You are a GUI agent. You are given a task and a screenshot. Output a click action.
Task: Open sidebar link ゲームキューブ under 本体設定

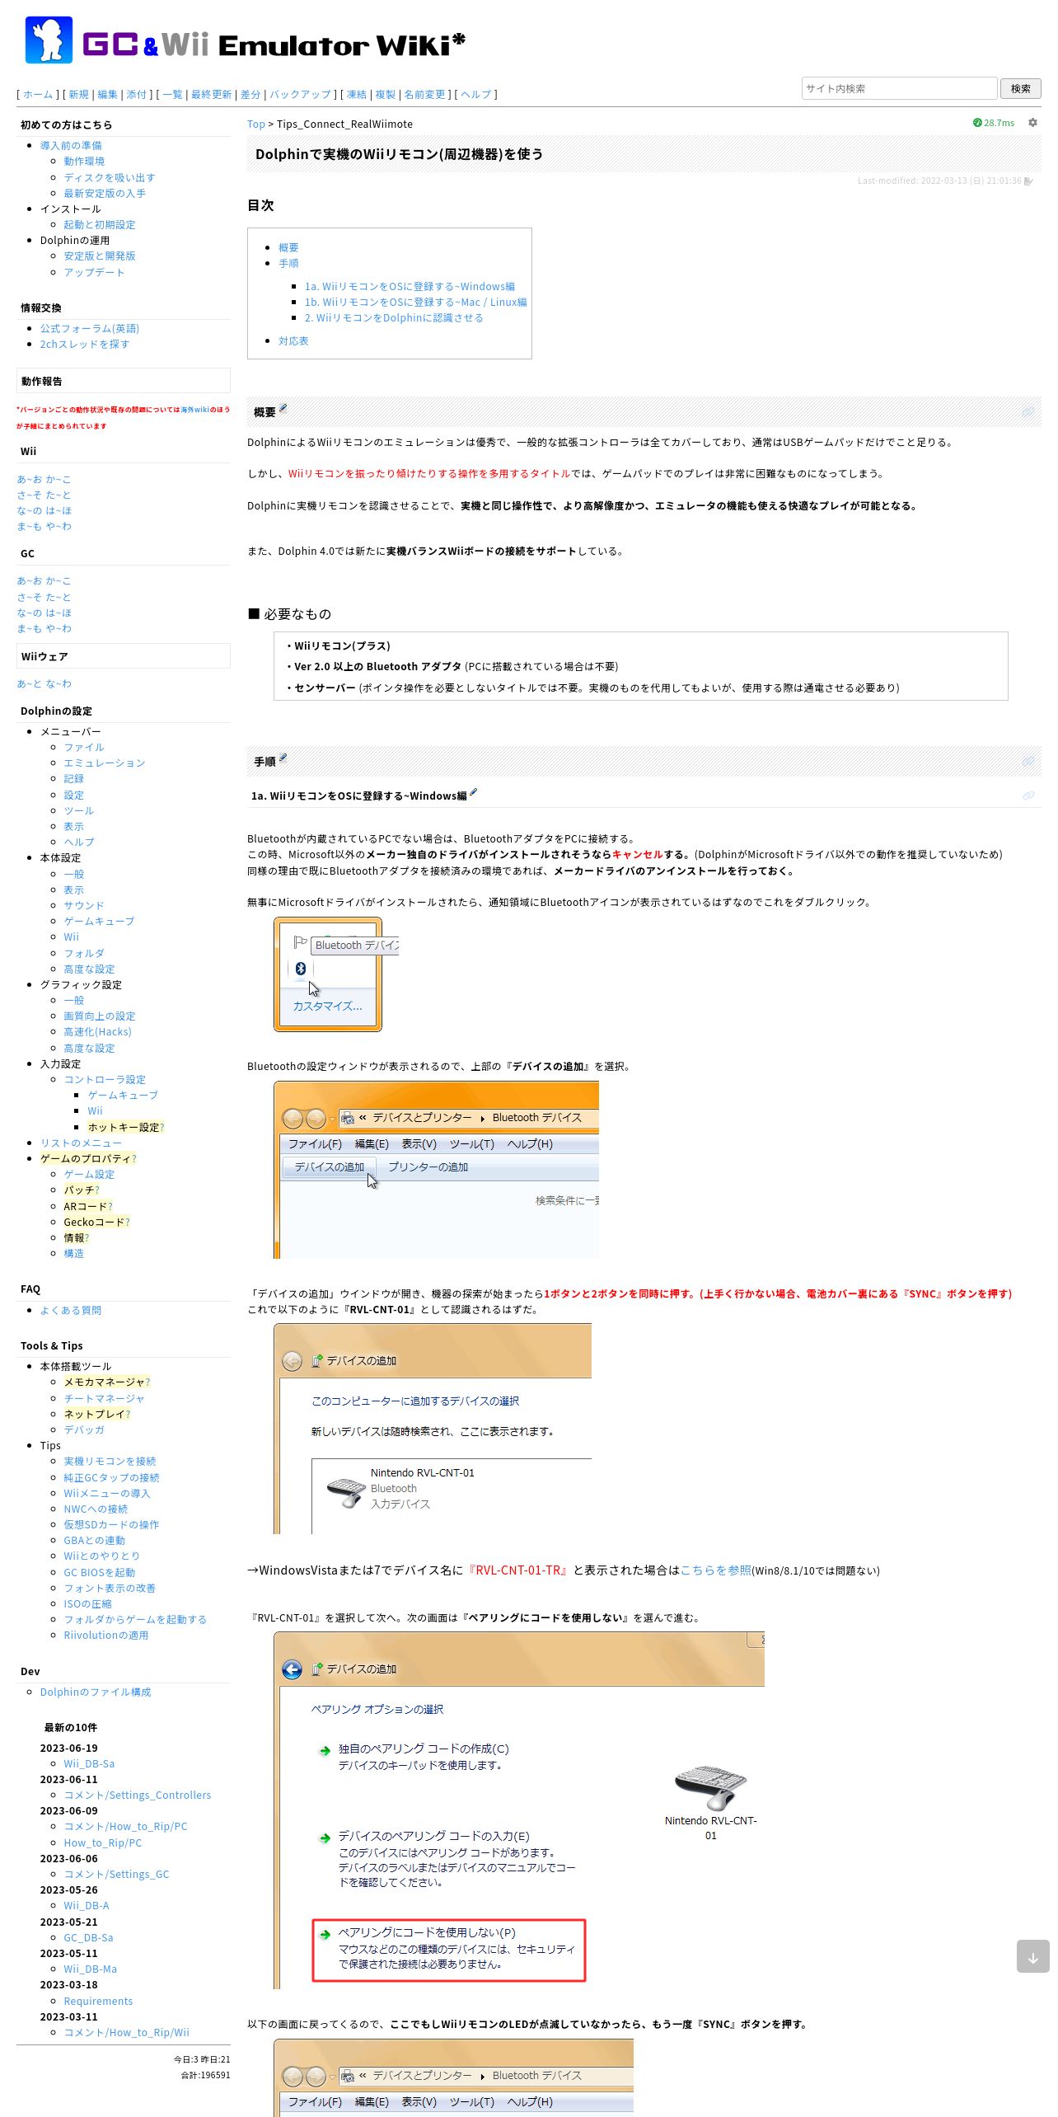pos(99,922)
